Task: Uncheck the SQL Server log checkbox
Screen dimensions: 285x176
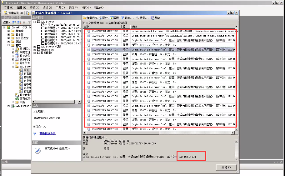Action: coord(39,22)
